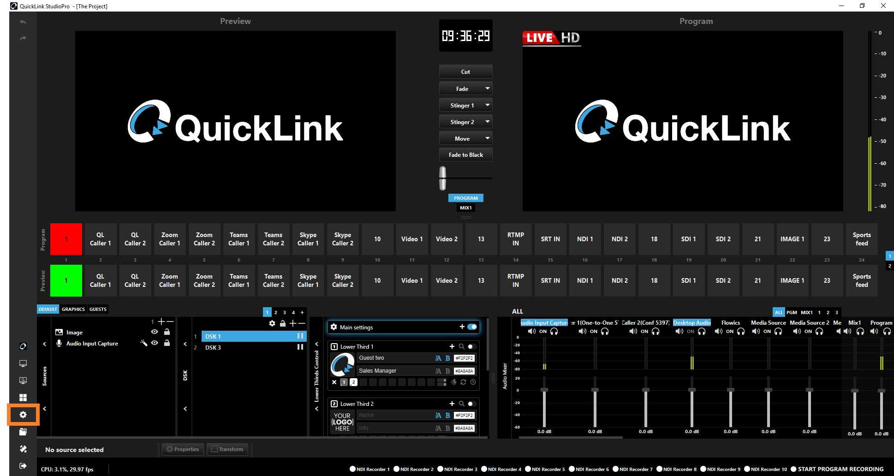894x476 pixels.
Task: Toggle the ON button for Flowics
Action: [730, 331]
